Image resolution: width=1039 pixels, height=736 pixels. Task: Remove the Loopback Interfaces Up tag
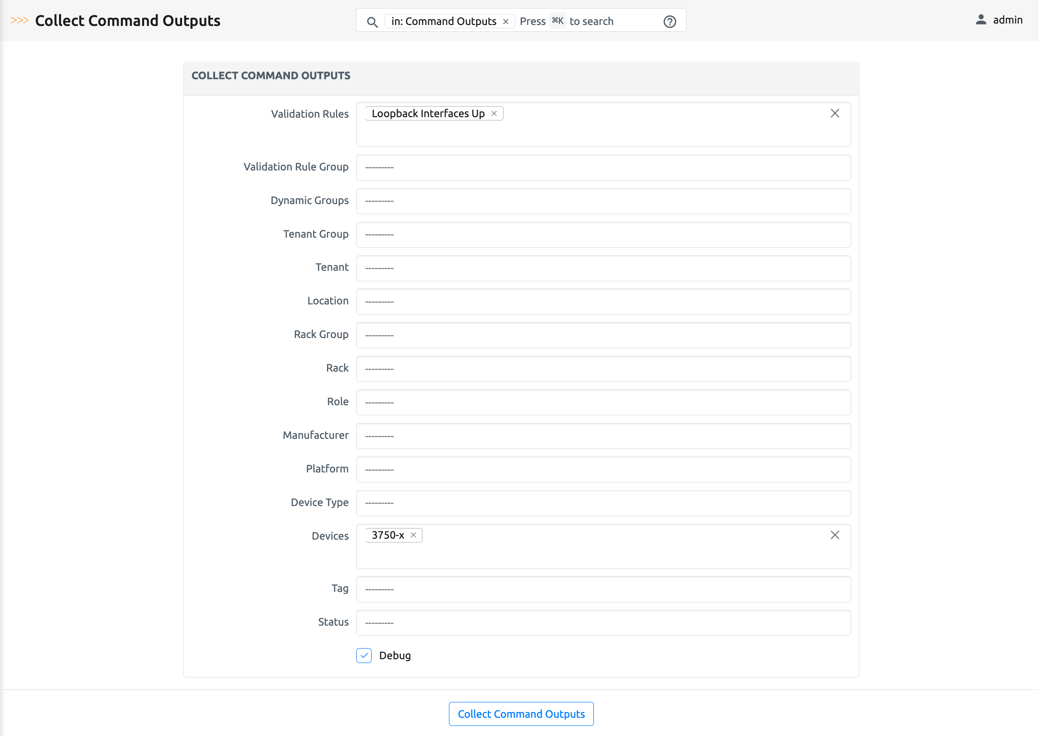(494, 113)
